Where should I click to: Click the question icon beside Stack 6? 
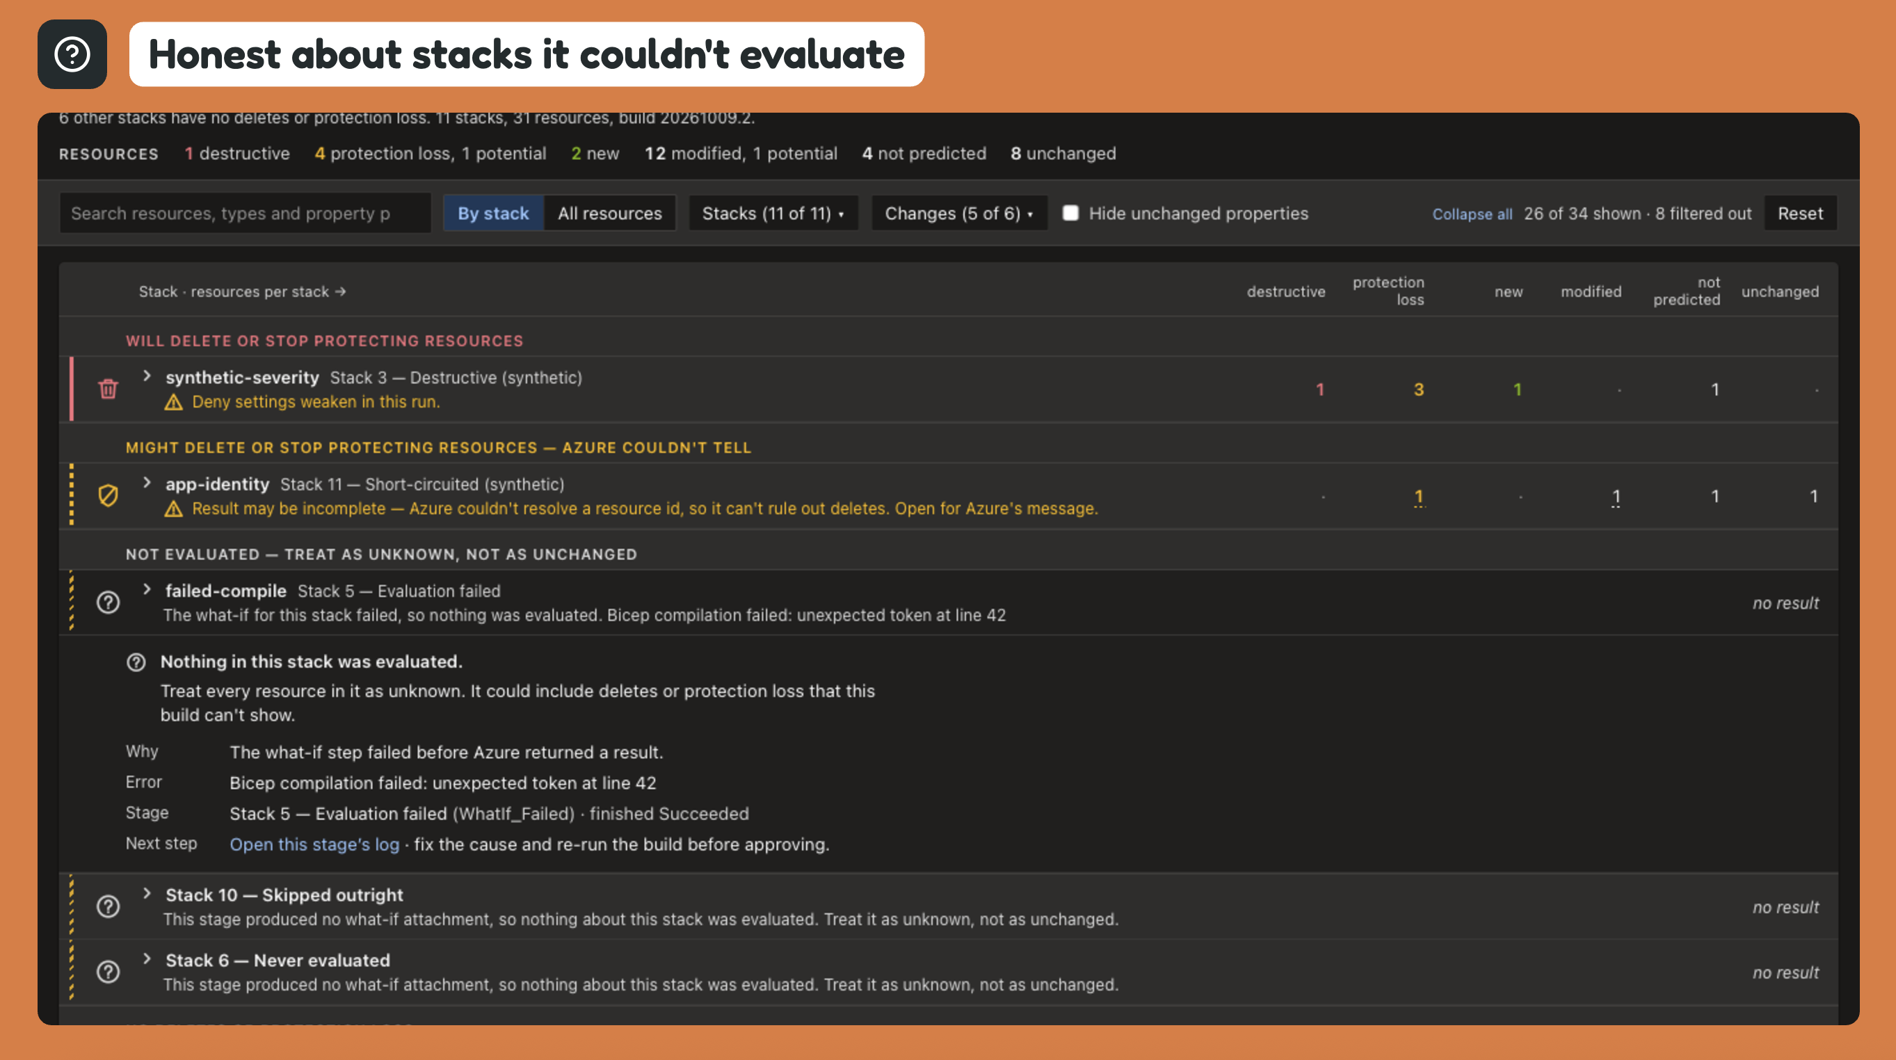click(109, 972)
